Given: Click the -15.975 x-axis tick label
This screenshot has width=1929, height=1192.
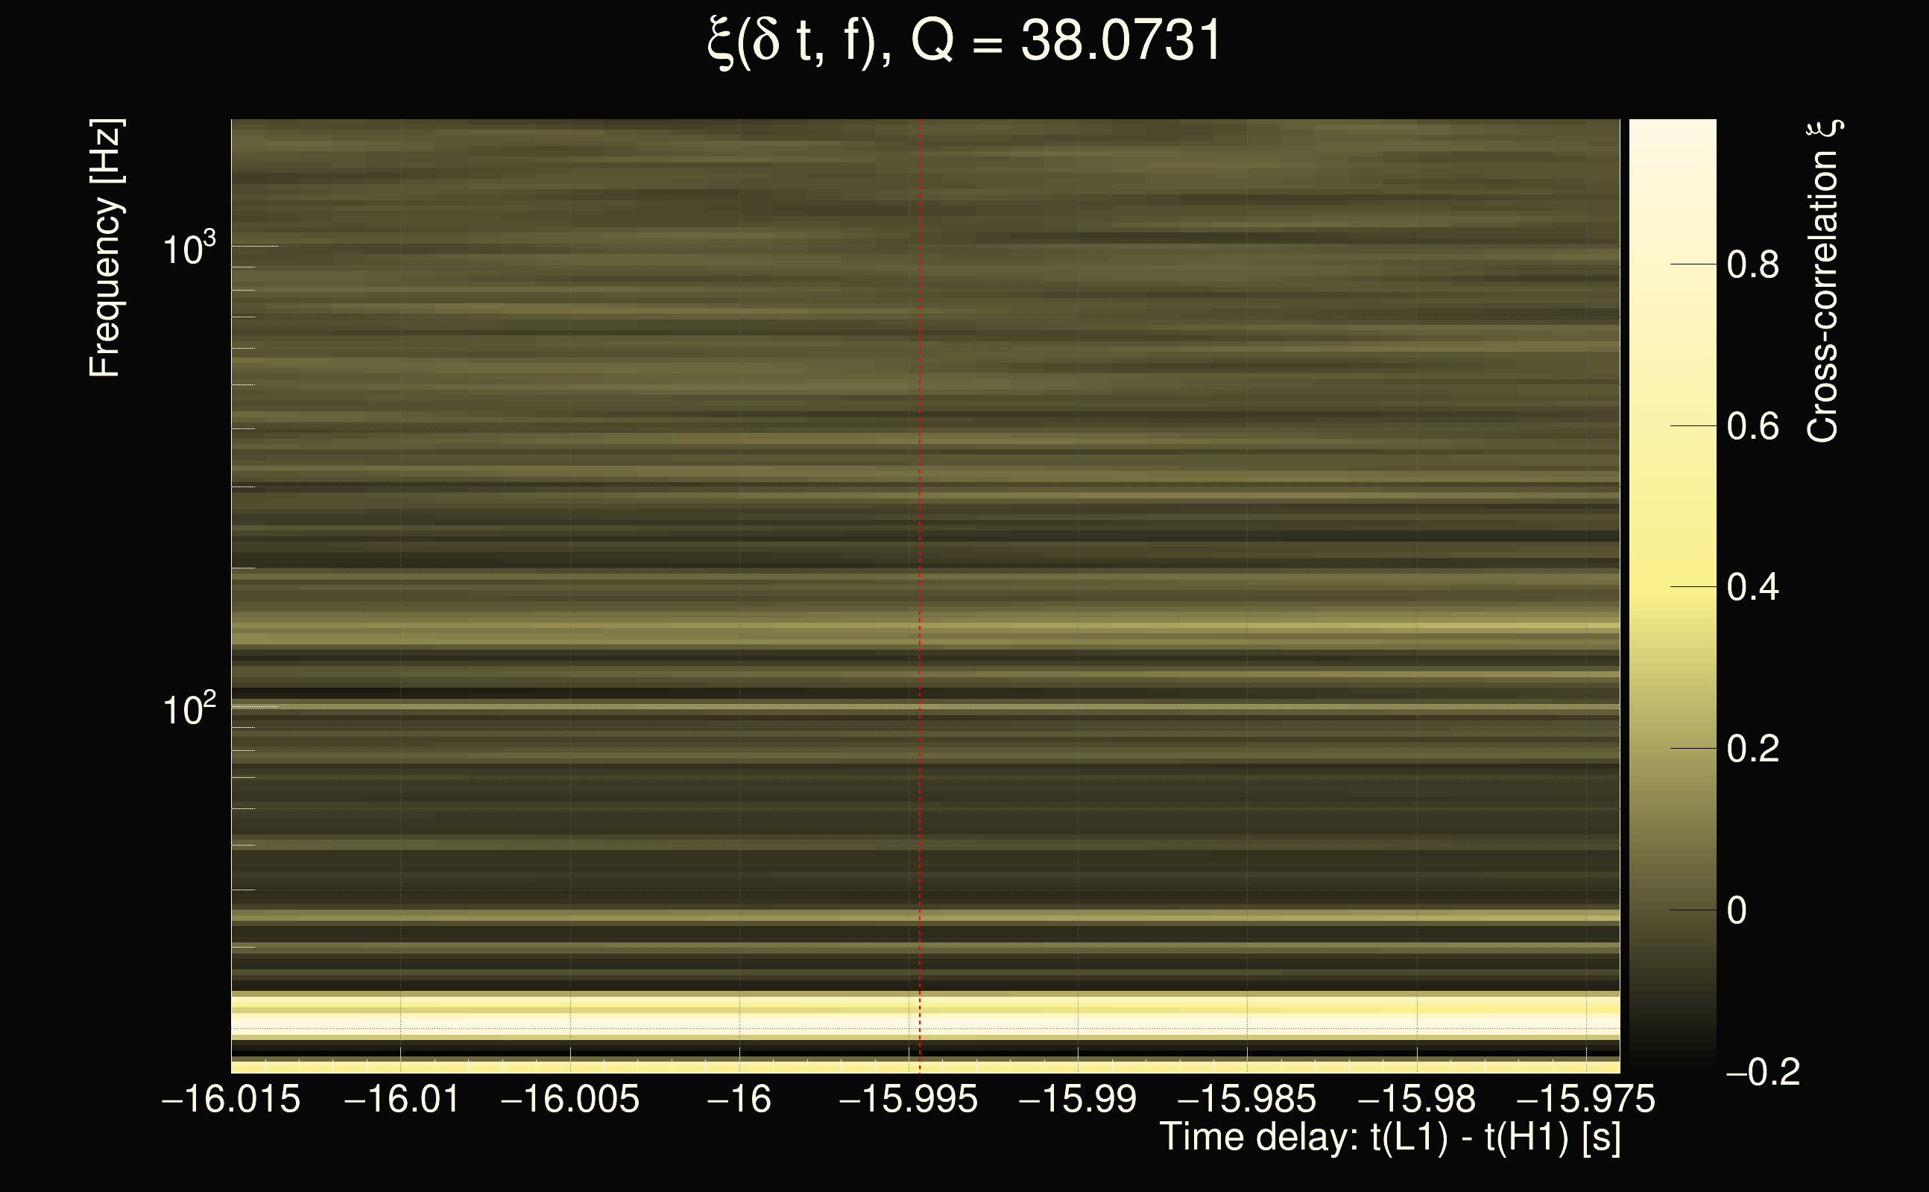Looking at the screenshot, I should coord(1585,1100).
